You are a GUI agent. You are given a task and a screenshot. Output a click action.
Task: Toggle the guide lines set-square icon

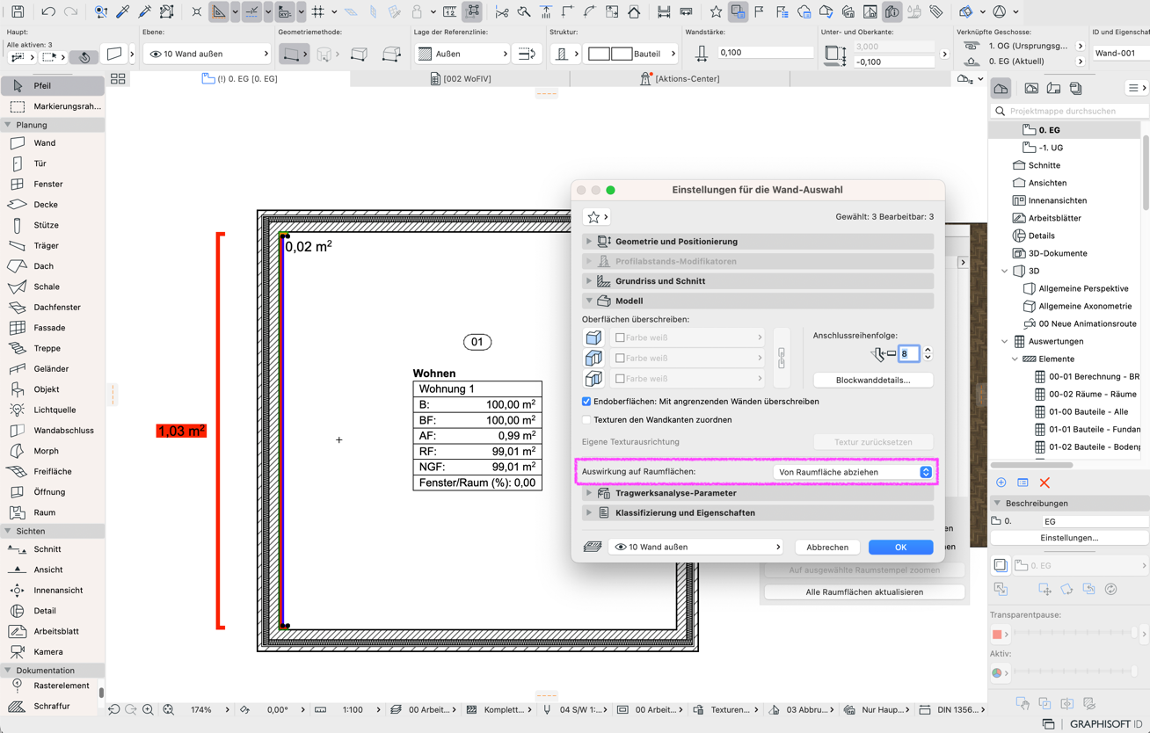[x=218, y=12]
